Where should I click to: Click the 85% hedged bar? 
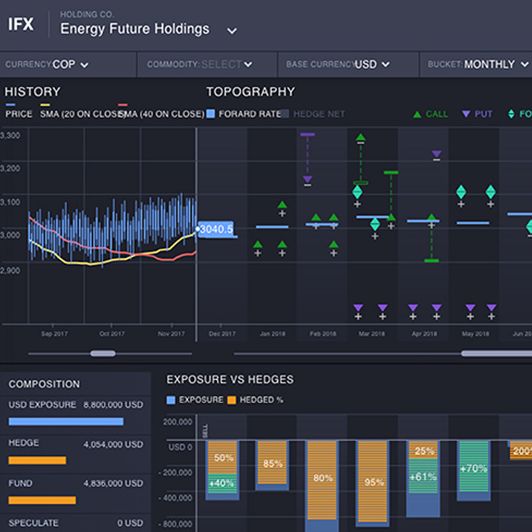click(x=272, y=463)
